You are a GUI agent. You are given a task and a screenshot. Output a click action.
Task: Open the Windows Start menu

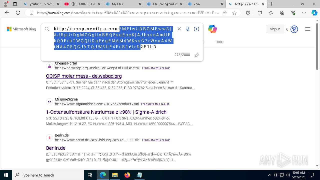pos(6,175)
